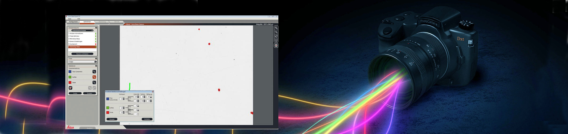The height and width of the screenshot is (134, 568).
Task: Adjust Sulfide Vertrauen stepper
Action: pyautogui.click(x=124, y=108)
